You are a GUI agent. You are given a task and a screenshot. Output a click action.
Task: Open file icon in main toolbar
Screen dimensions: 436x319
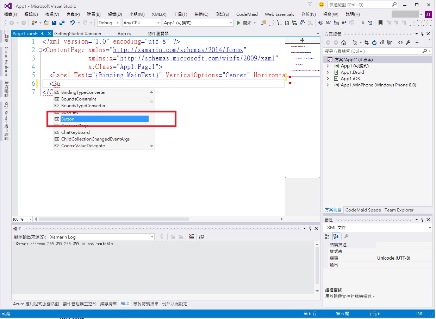pyautogui.click(x=46, y=23)
